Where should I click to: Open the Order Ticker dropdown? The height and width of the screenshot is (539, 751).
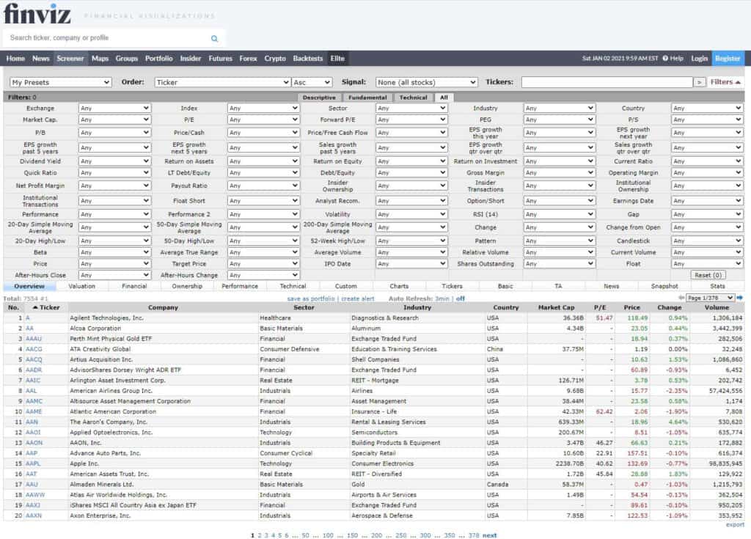point(223,82)
